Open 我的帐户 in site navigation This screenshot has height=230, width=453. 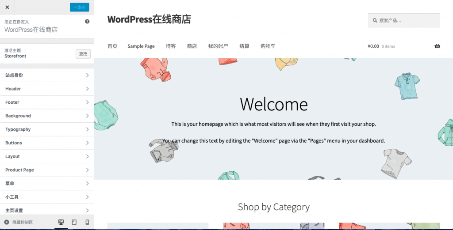point(218,46)
